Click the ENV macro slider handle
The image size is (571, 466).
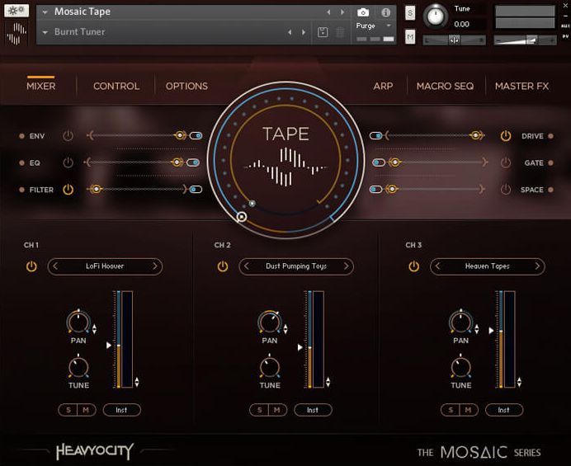(x=180, y=136)
